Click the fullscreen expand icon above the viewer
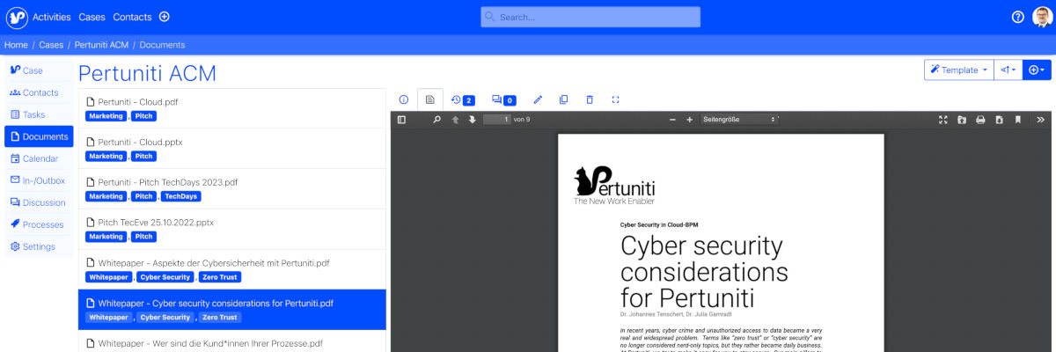The width and height of the screenshot is (1056, 352). tap(615, 99)
